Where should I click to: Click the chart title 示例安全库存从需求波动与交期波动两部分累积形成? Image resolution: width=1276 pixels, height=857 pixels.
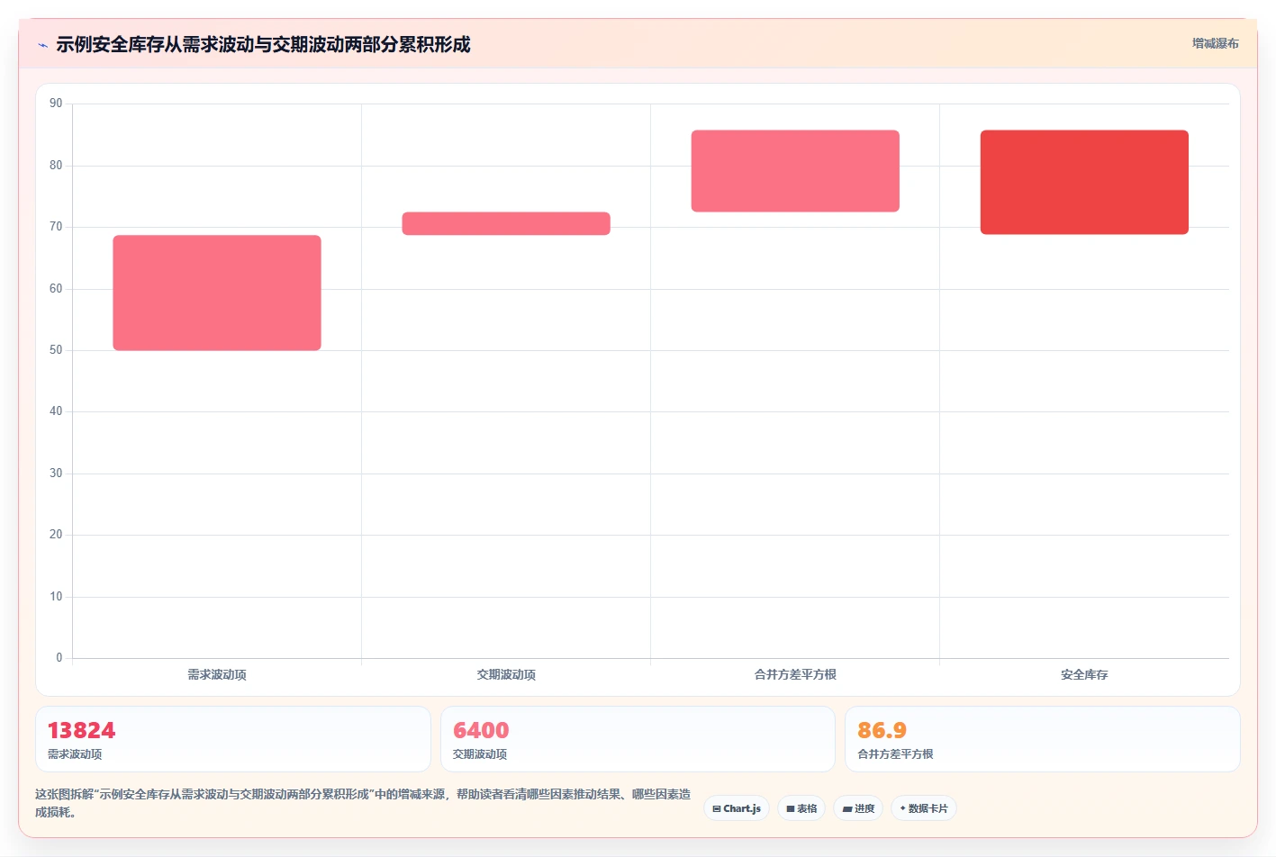[x=263, y=44]
